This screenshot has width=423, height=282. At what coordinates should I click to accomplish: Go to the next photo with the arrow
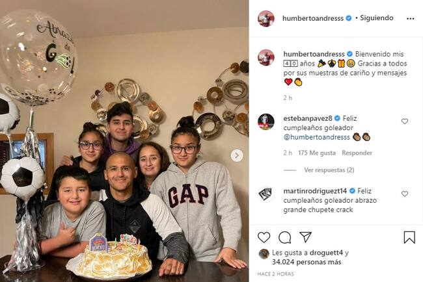coord(237,155)
